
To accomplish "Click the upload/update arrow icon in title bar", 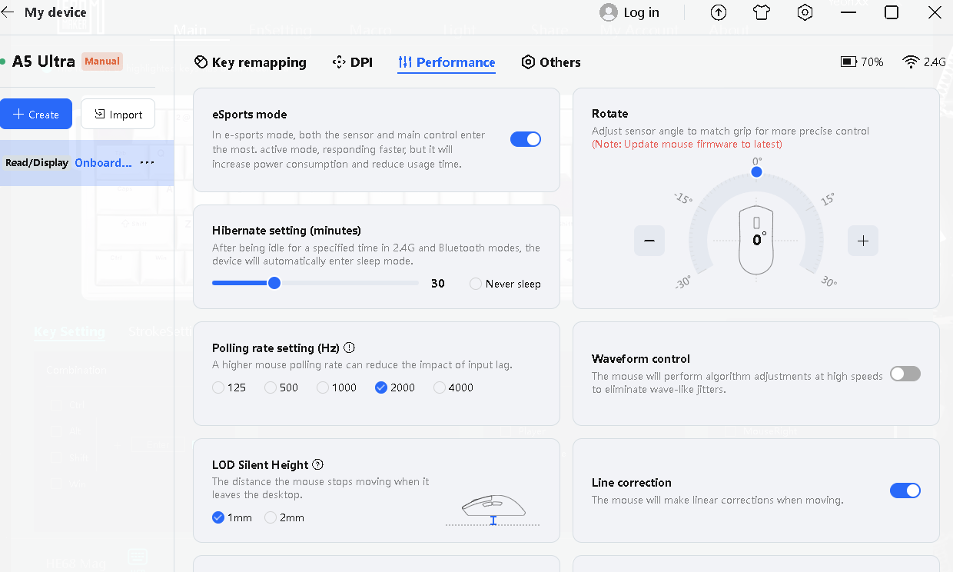I will coord(719,12).
